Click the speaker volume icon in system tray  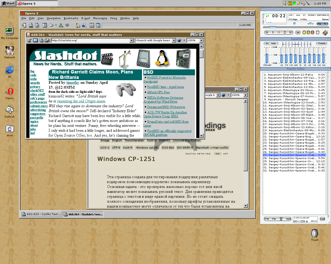285,3
